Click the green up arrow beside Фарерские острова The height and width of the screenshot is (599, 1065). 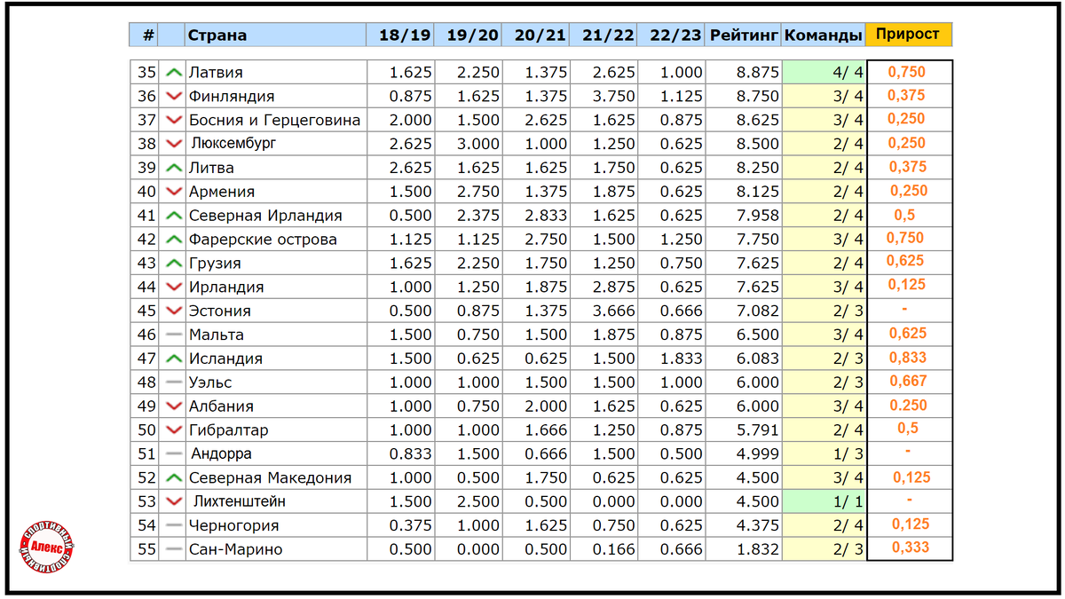point(174,240)
